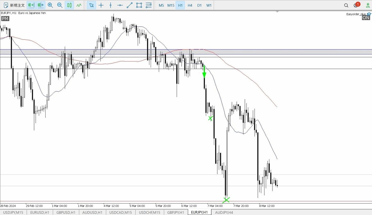Click the green LVL signal icon
This screenshot has width=372, height=215.
tap(368, 5)
